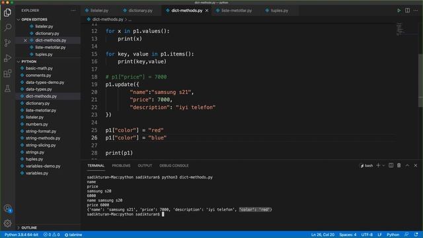This screenshot has height=238, width=423.
Task: Open the Manage gear settings
Action: 7,223
